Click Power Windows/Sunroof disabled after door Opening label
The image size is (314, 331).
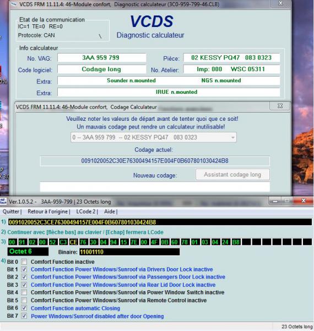(98, 316)
